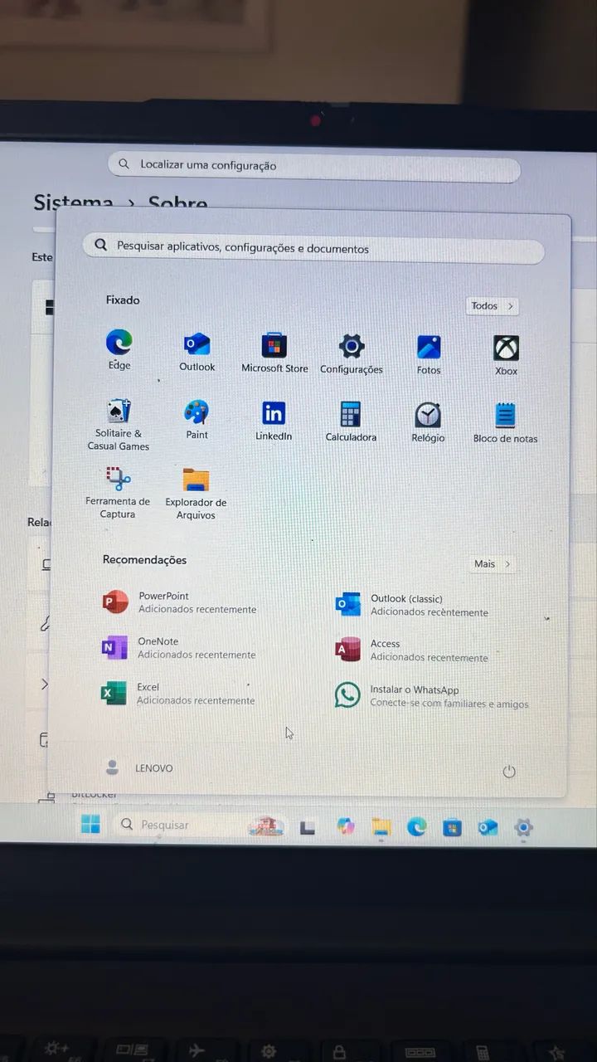
Task: Open Microsoft Store from the taskbar
Action: [452, 827]
